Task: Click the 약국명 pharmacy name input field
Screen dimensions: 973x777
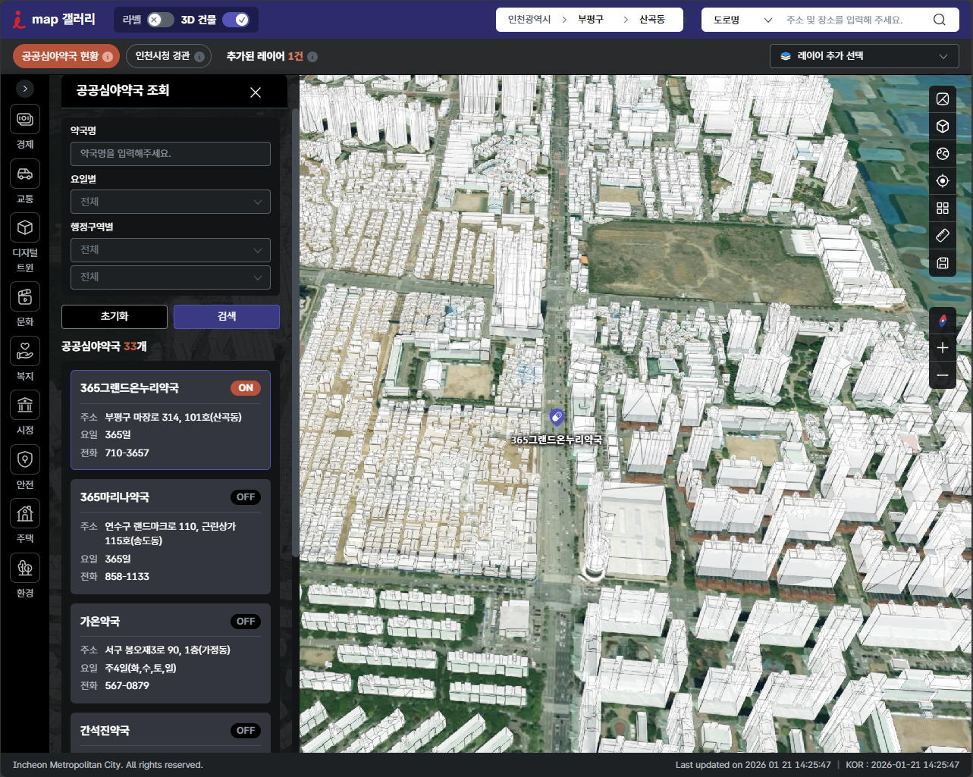Action: pyautogui.click(x=170, y=154)
